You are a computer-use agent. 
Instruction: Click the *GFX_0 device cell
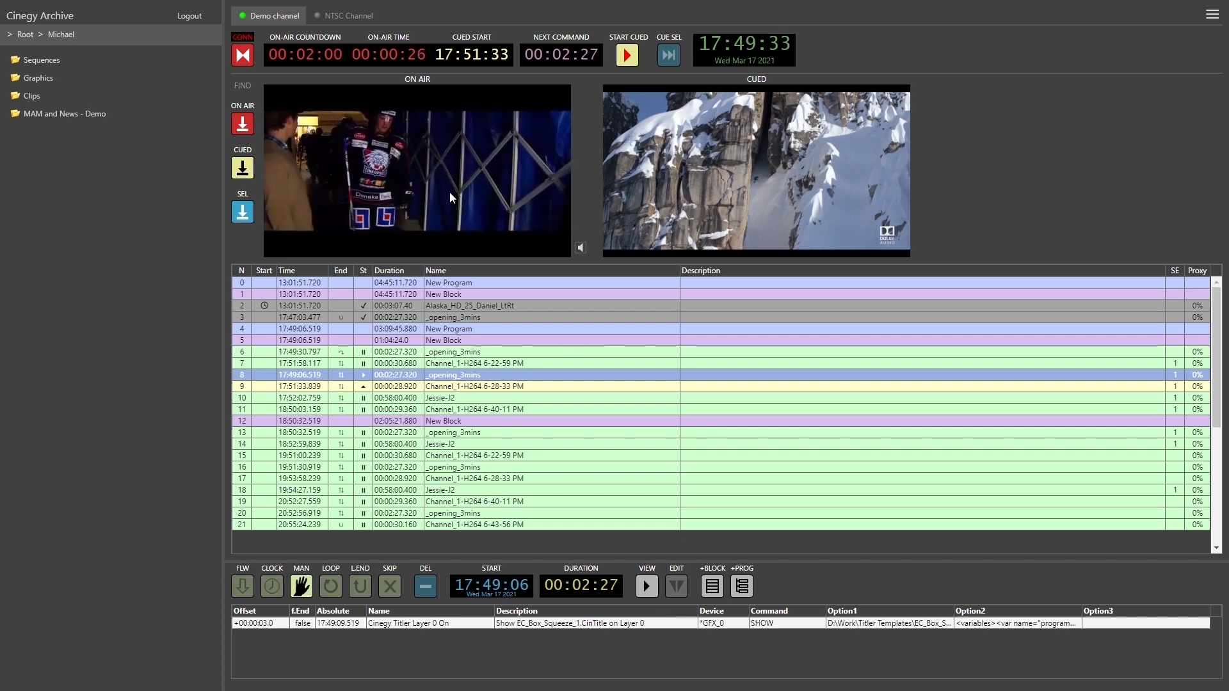pos(723,623)
